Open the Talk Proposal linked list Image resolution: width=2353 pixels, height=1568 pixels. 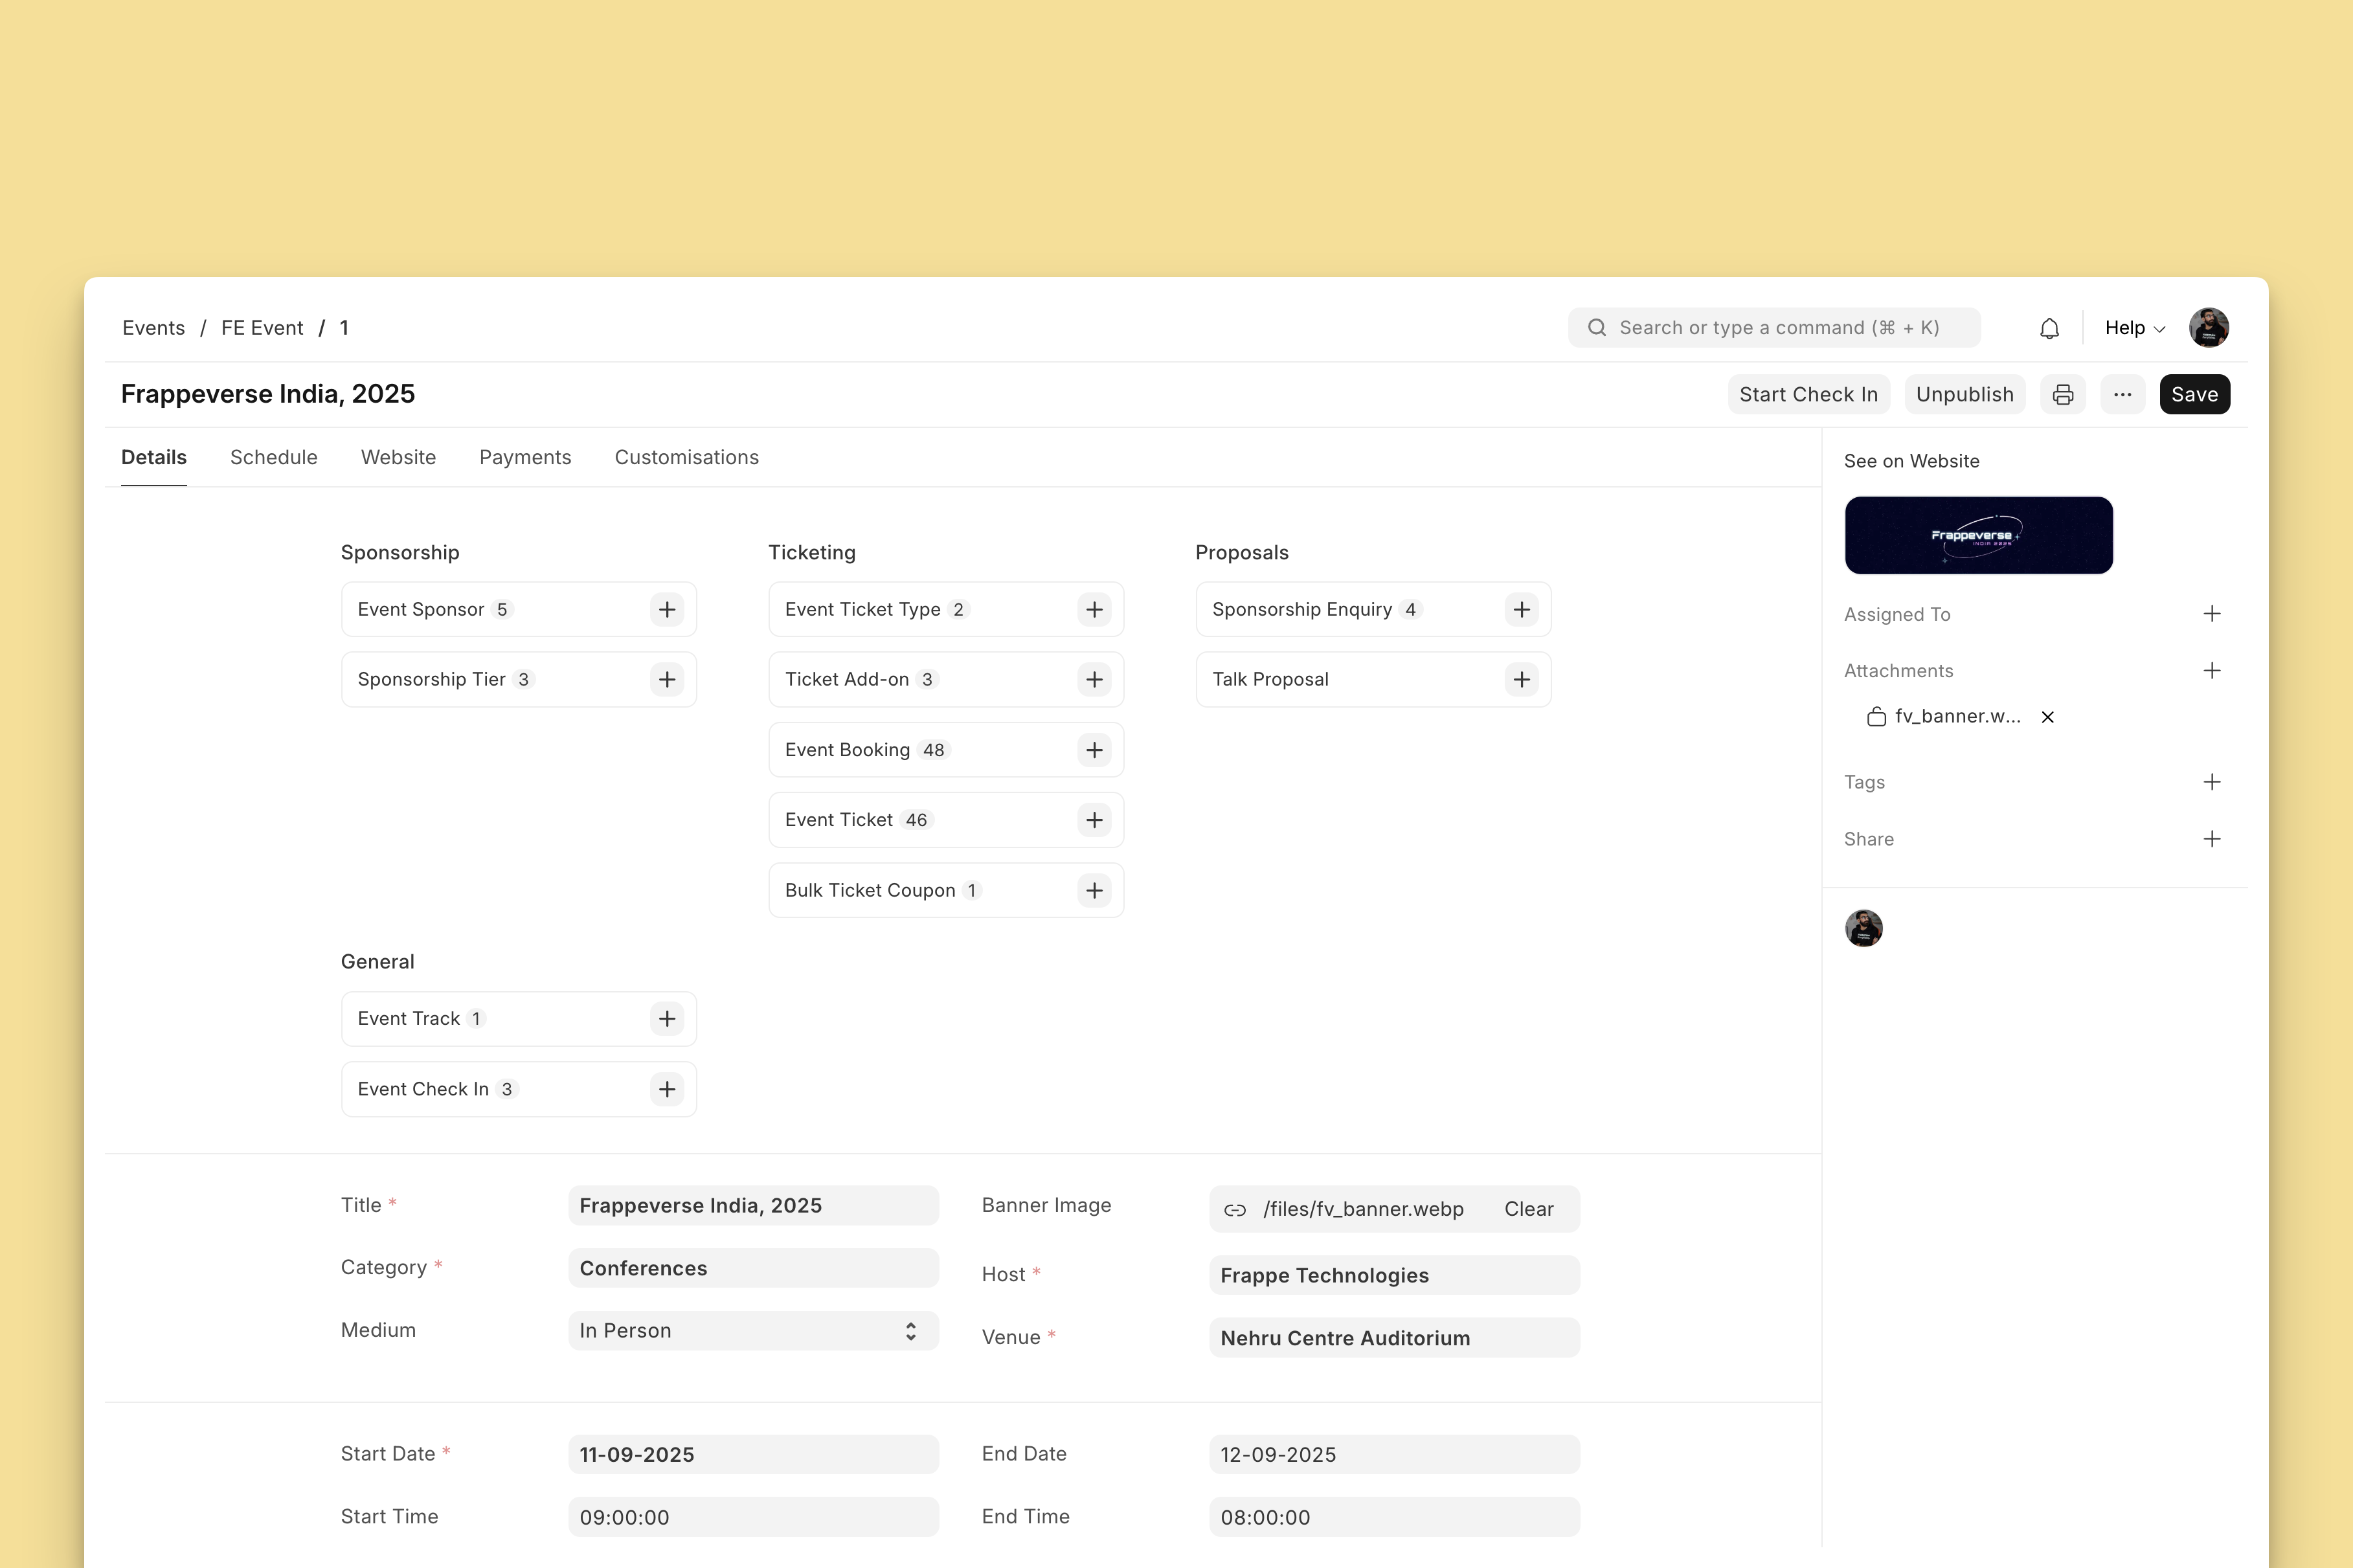[1270, 680]
